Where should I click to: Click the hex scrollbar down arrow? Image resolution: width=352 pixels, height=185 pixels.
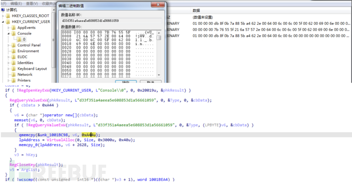(159, 75)
